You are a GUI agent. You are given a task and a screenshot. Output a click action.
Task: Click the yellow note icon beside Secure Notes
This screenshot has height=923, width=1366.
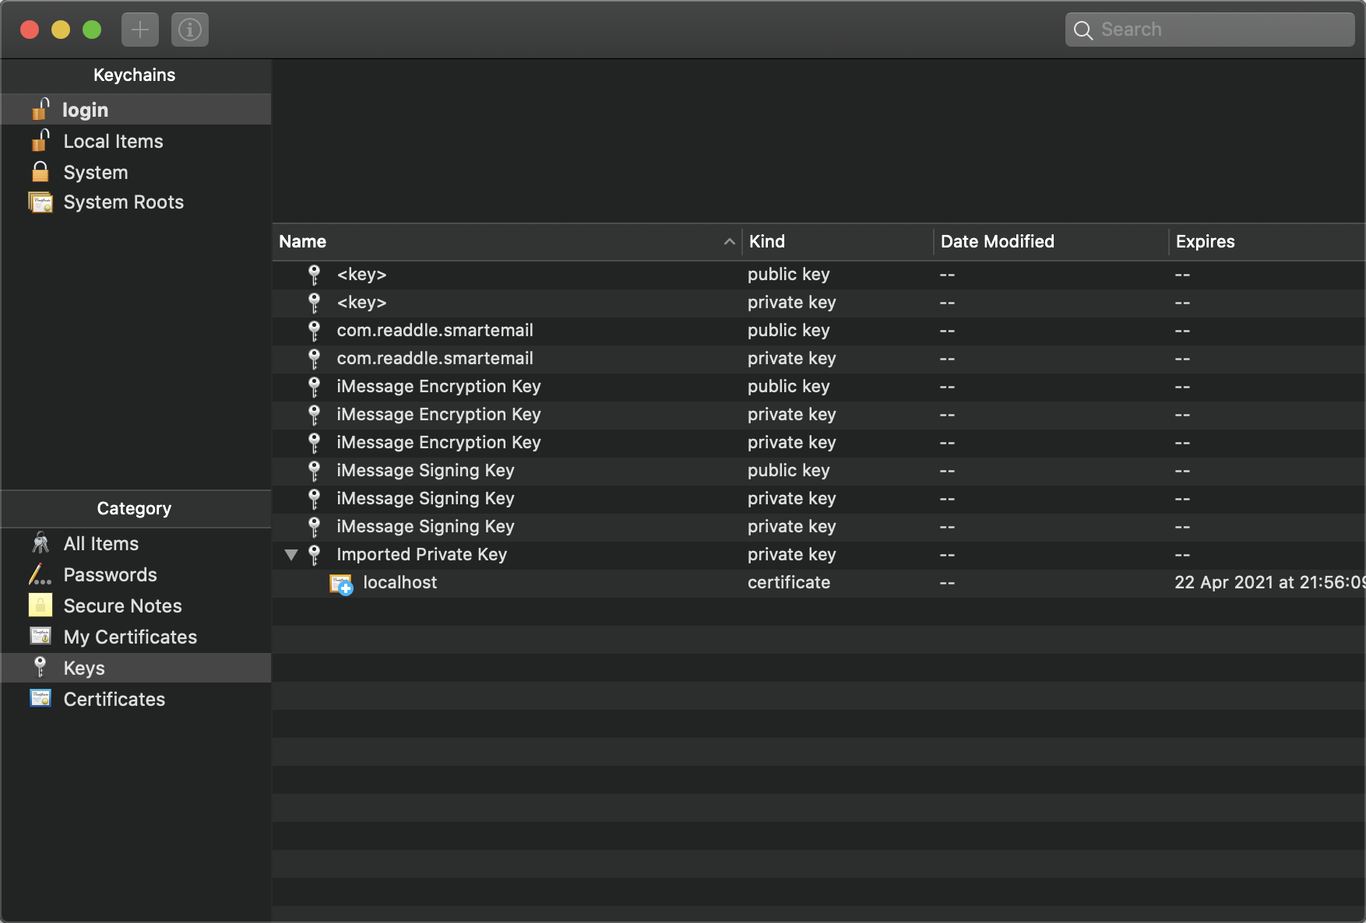tap(40, 605)
